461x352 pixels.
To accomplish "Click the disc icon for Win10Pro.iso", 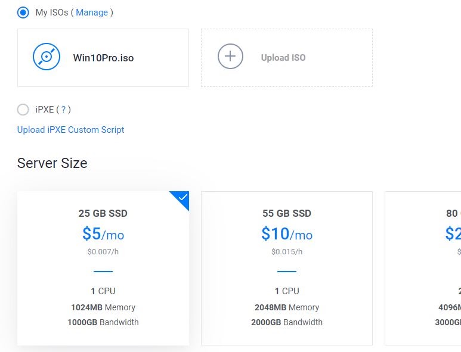I will pyautogui.click(x=47, y=57).
